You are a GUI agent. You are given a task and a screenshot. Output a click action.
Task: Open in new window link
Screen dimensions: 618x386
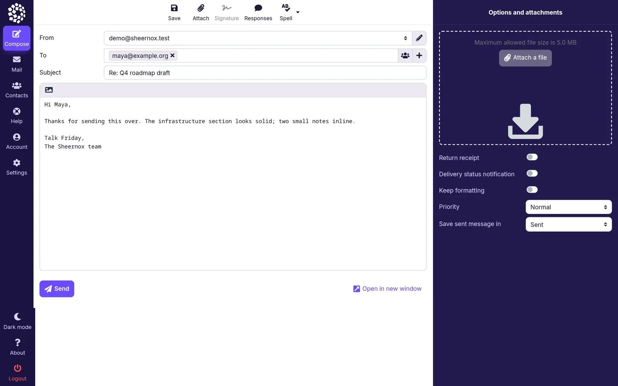(x=387, y=289)
